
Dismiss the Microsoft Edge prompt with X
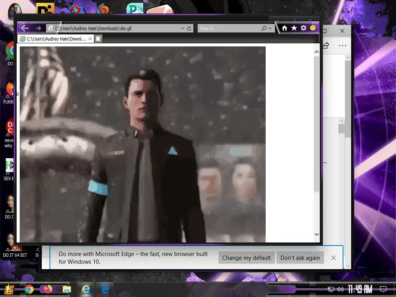tap(333, 258)
